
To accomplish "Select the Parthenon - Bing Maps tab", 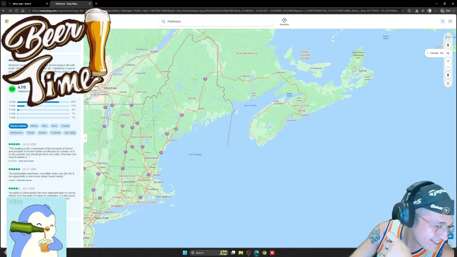I will pos(71,4).
